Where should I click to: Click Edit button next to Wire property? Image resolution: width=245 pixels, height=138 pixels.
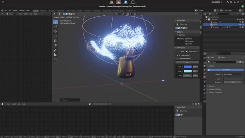[x=195, y=76]
